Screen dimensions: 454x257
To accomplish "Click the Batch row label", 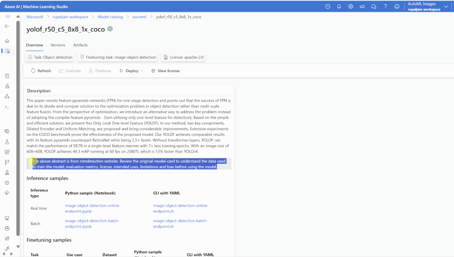I will point(35,224).
